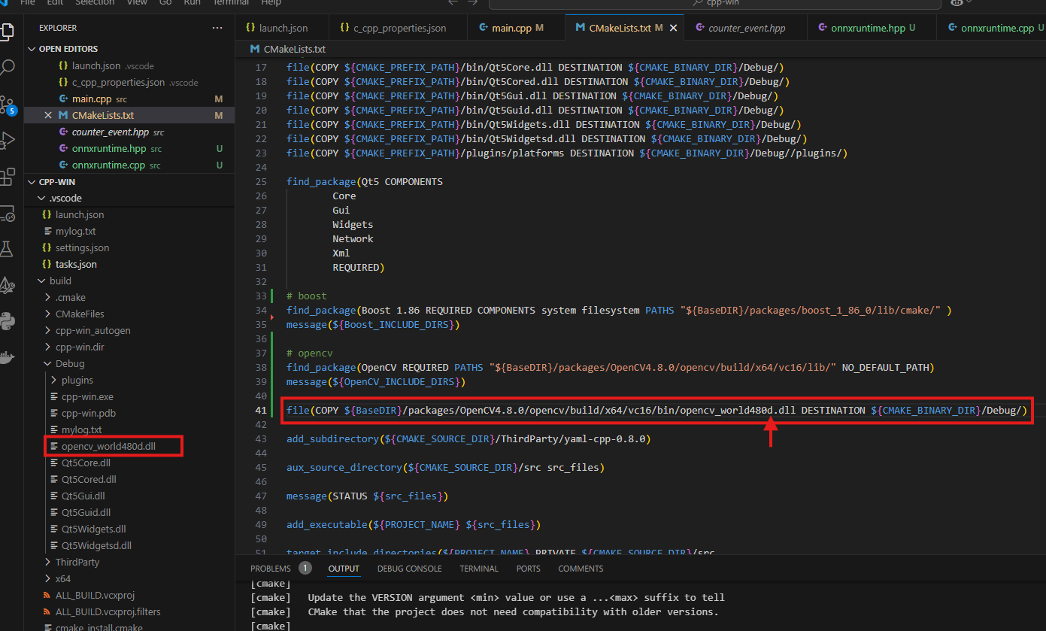Open the Remote Explorer view
This screenshot has width=1046, height=631.
[8, 213]
